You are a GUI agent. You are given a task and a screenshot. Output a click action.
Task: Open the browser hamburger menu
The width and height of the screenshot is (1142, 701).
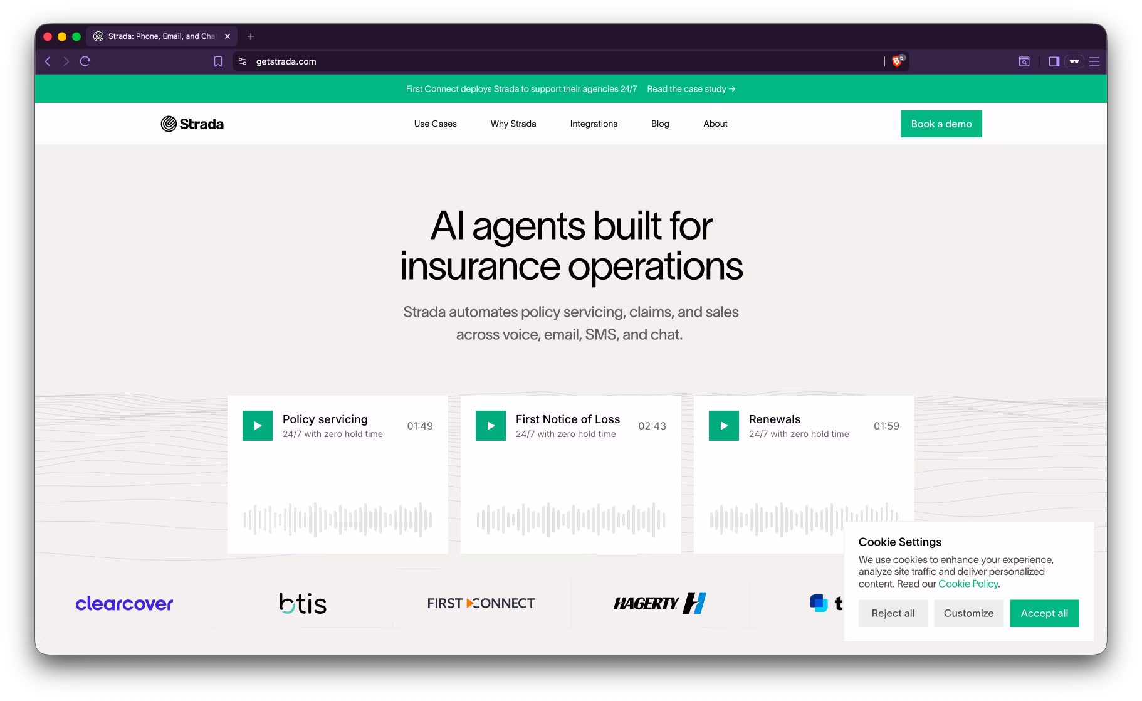tap(1094, 61)
